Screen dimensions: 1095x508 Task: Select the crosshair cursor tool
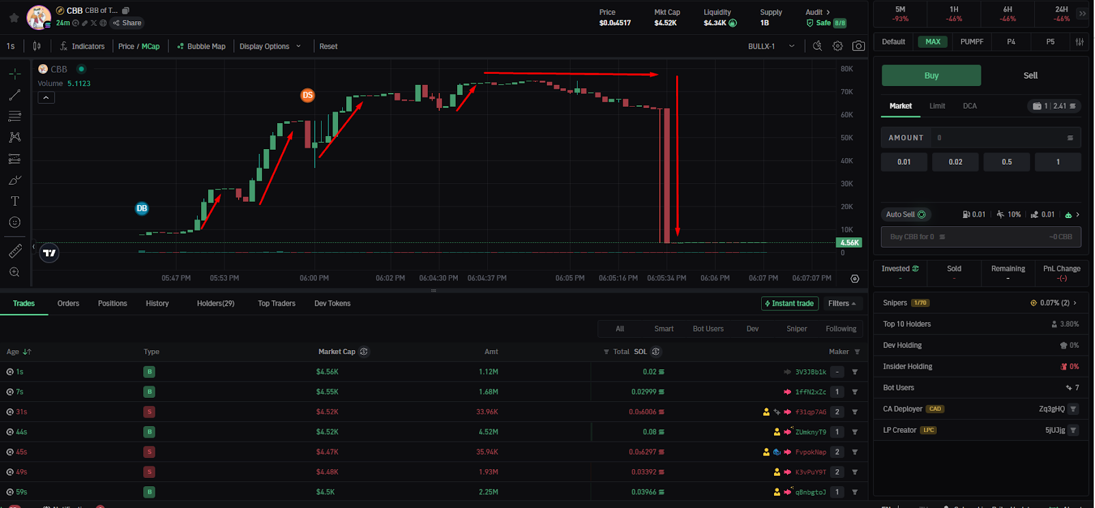(14, 74)
